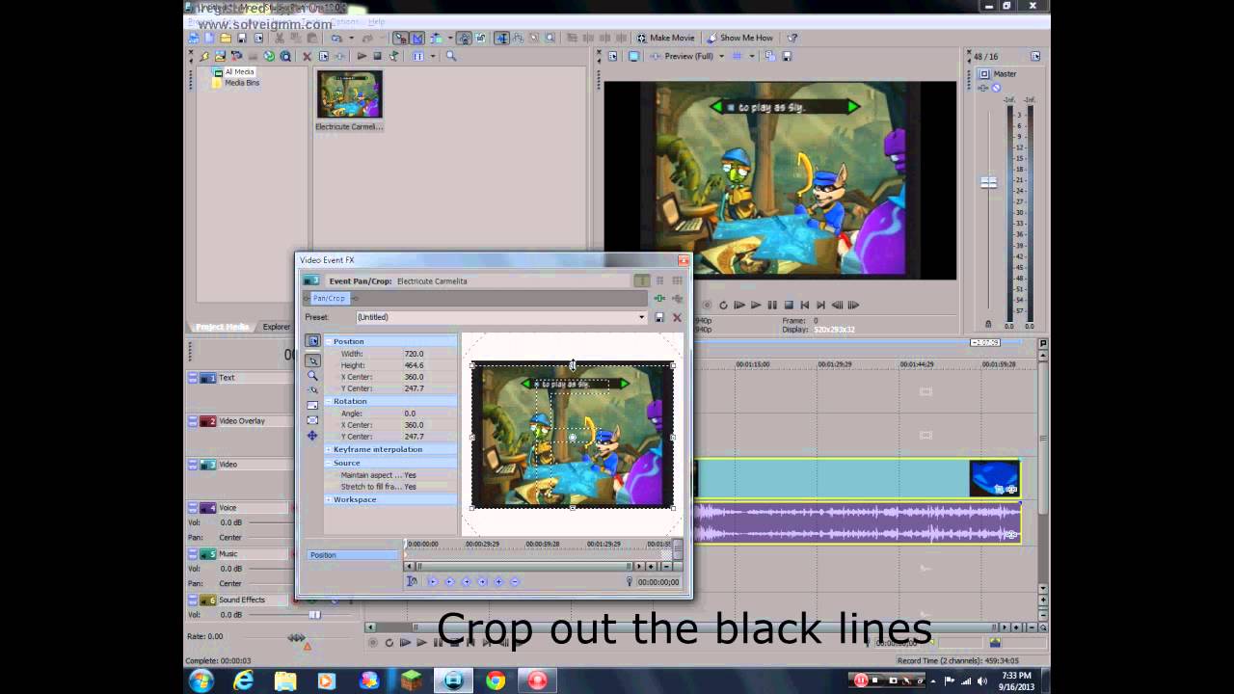Open video preview Project Properties icon

pyautogui.click(x=613, y=57)
